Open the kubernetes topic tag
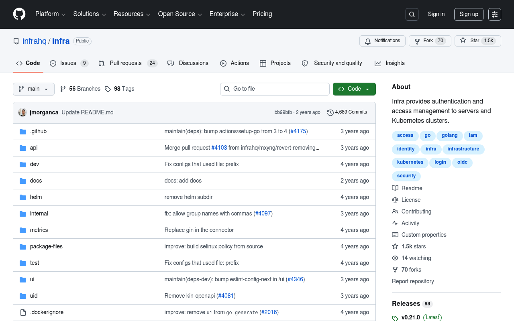Image resolution: width=514 pixels, height=321 pixels. click(x=410, y=163)
